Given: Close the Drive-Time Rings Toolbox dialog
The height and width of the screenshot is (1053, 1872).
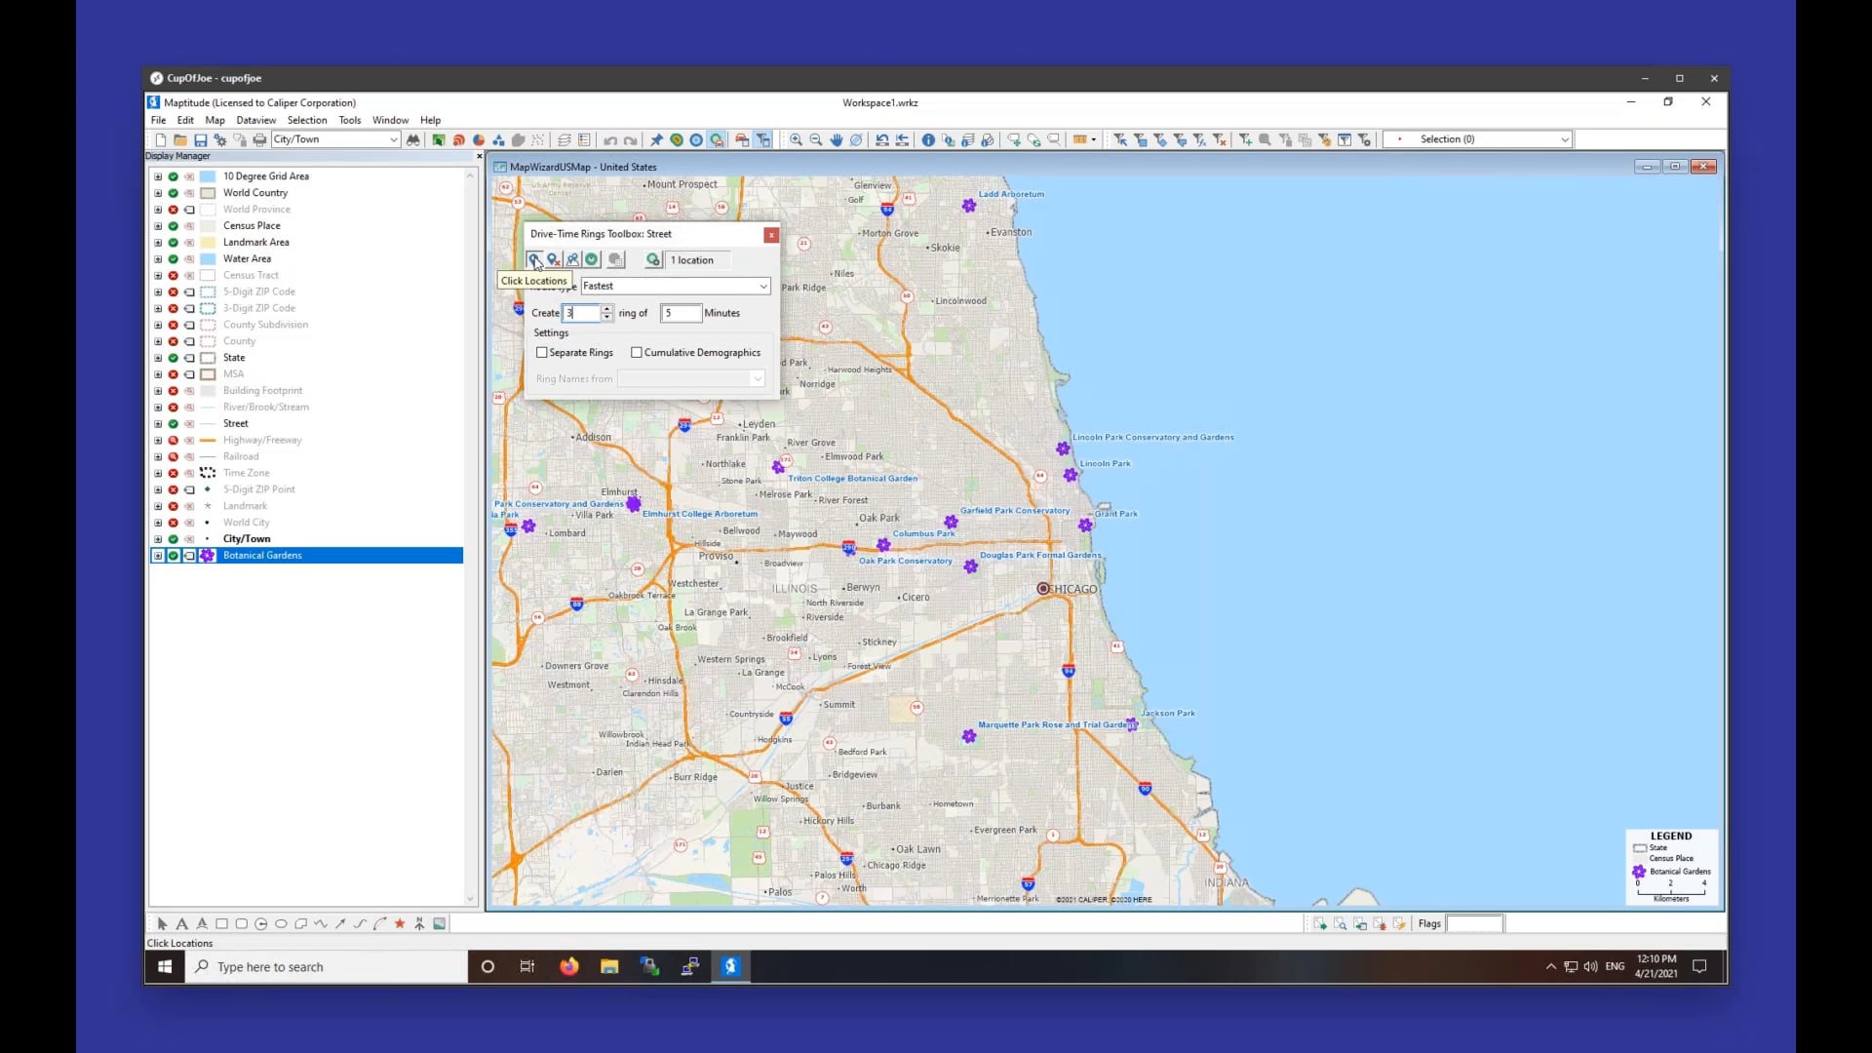Looking at the screenshot, I should pyautogui.click(x=771, y=235).
